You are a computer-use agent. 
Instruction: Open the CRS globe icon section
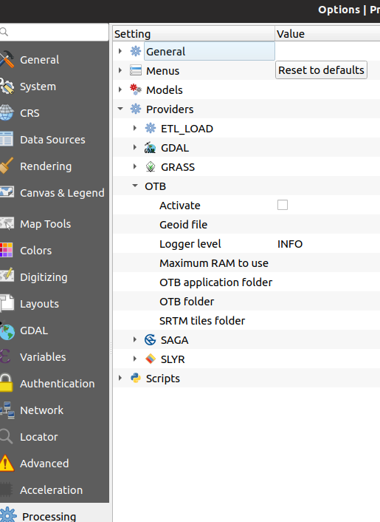[7, 112]
